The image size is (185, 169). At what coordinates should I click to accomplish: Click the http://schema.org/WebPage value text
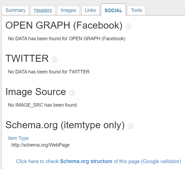(x=40, y=145)
